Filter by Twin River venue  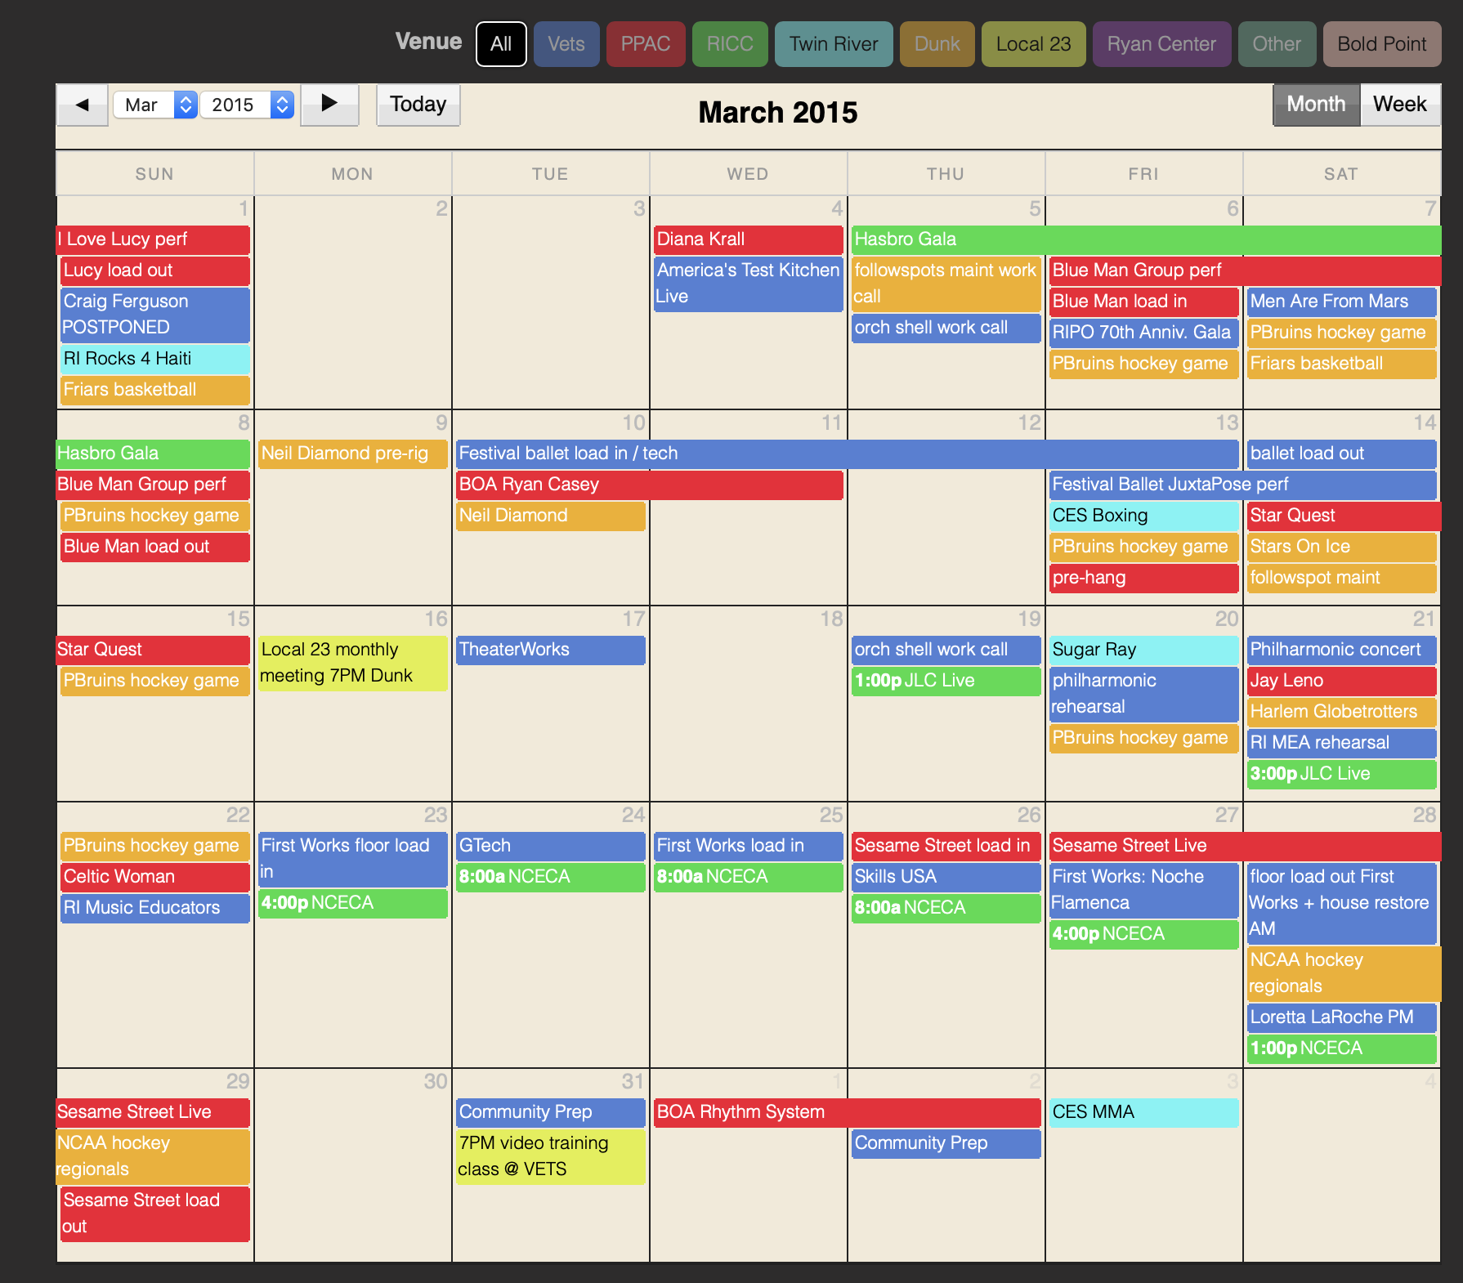pos(833,44)
